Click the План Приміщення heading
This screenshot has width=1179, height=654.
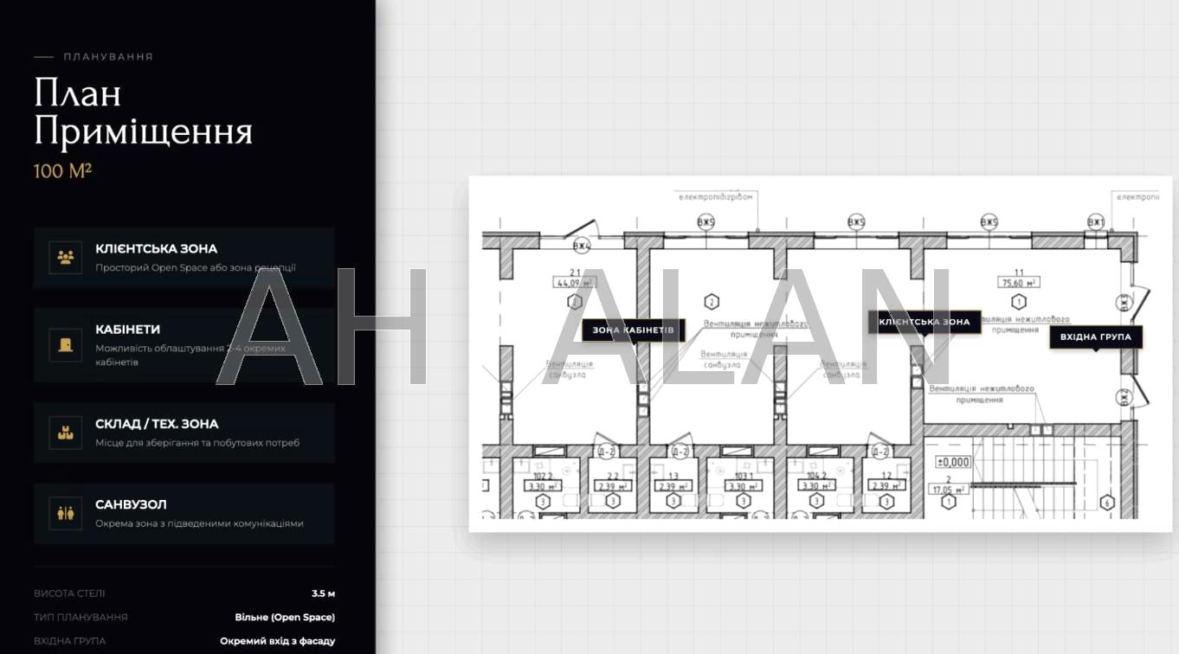[144, 112]
